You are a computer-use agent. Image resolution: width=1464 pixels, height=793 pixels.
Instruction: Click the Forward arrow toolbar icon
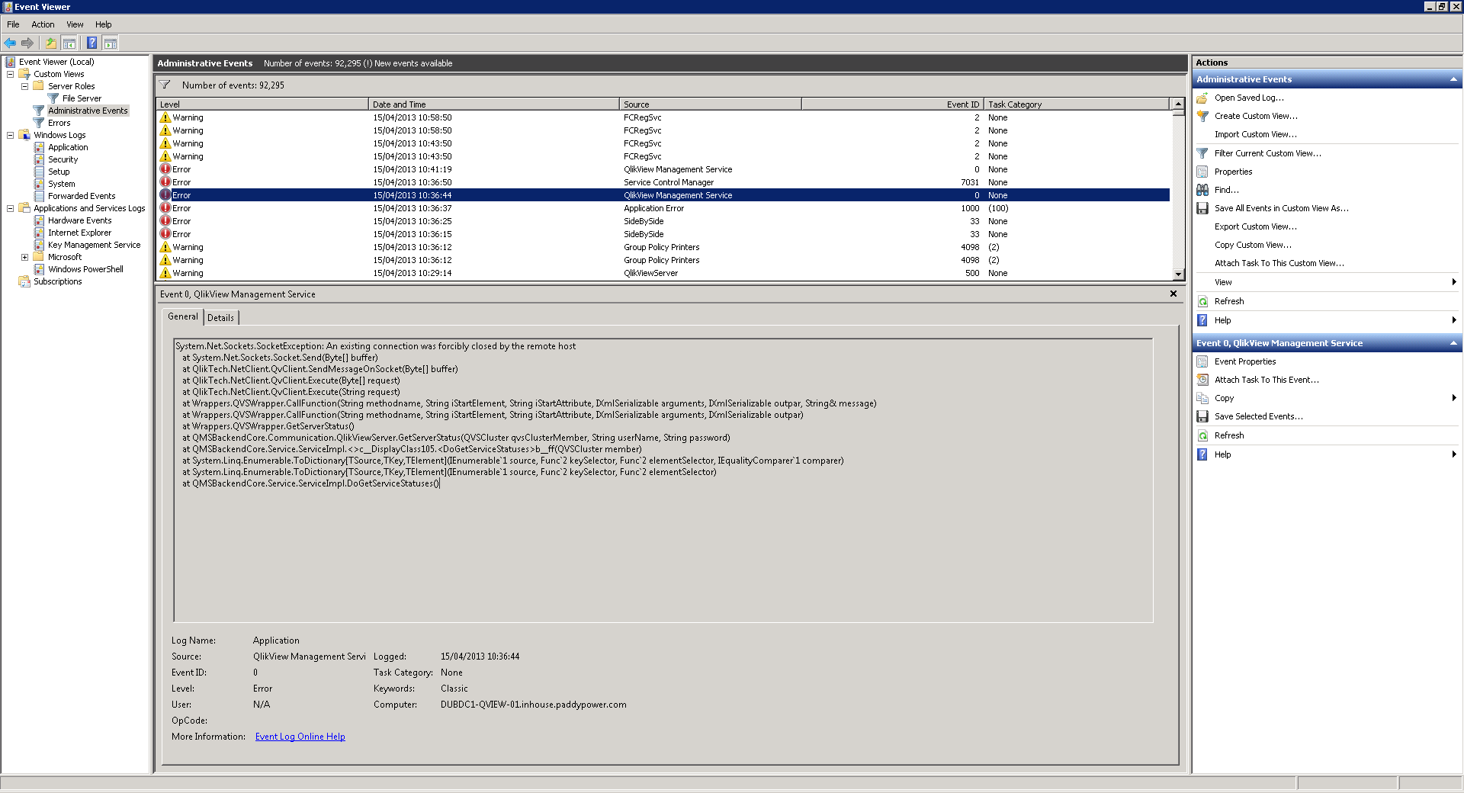coord(27,43)
